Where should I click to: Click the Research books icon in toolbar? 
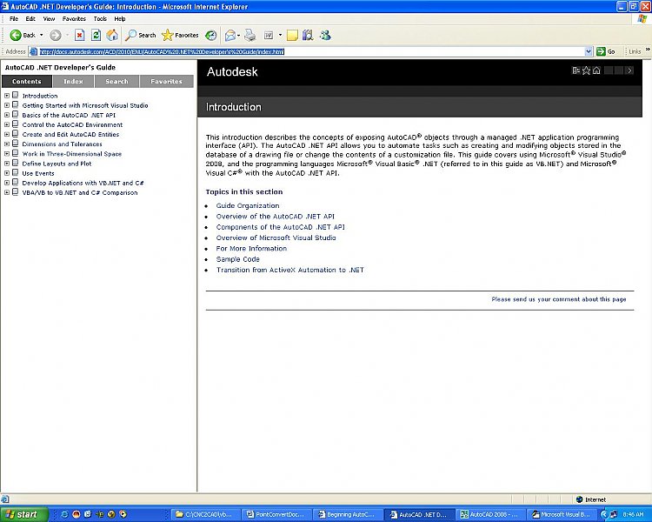308,36
